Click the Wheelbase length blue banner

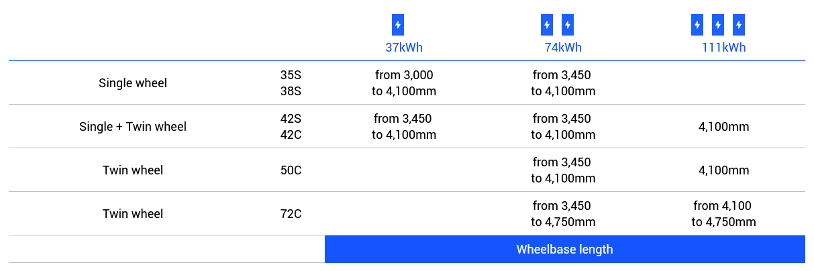(565, 250)
